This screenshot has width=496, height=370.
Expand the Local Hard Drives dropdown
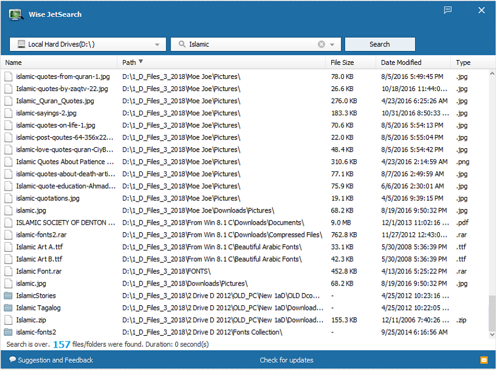coord(157,45)
